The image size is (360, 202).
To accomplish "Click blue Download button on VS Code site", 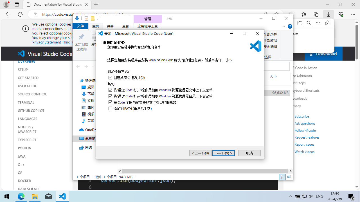I will tap(323, 54).
